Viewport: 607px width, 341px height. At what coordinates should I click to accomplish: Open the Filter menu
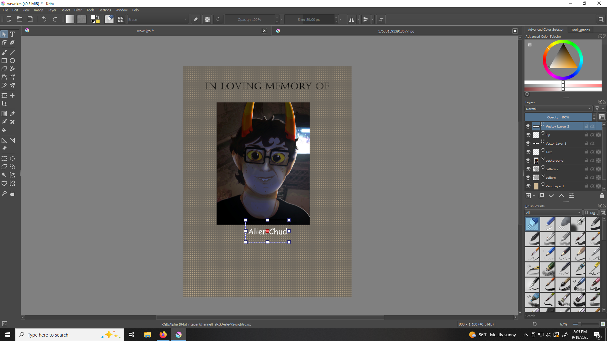click(78, 10)
